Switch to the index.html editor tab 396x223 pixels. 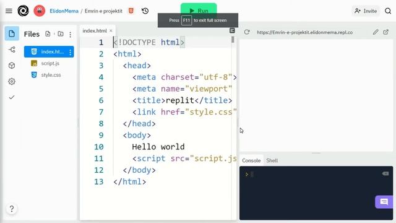pos(95,31)
